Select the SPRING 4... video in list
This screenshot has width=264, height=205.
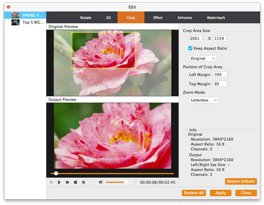(x=25, y=15)
